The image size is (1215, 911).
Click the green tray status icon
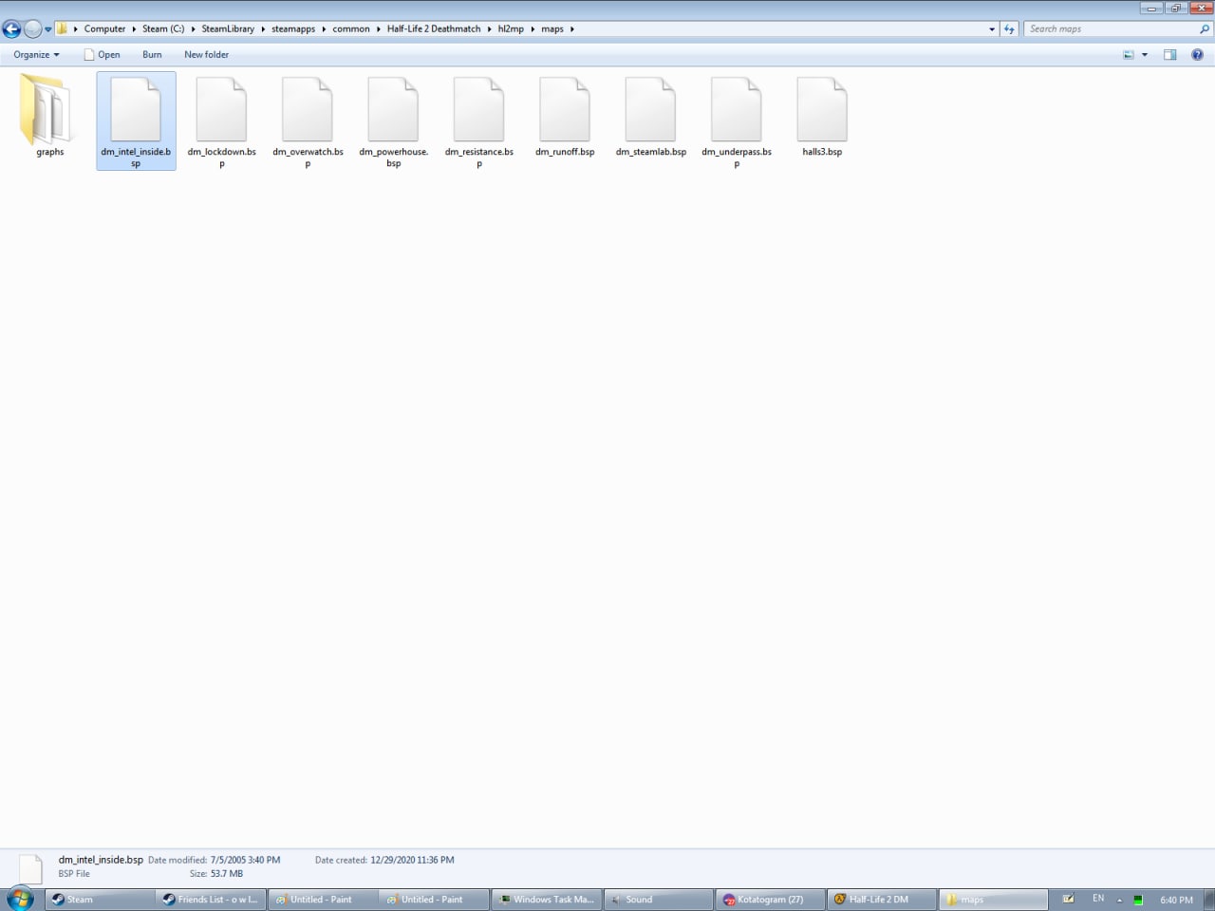1138,900
